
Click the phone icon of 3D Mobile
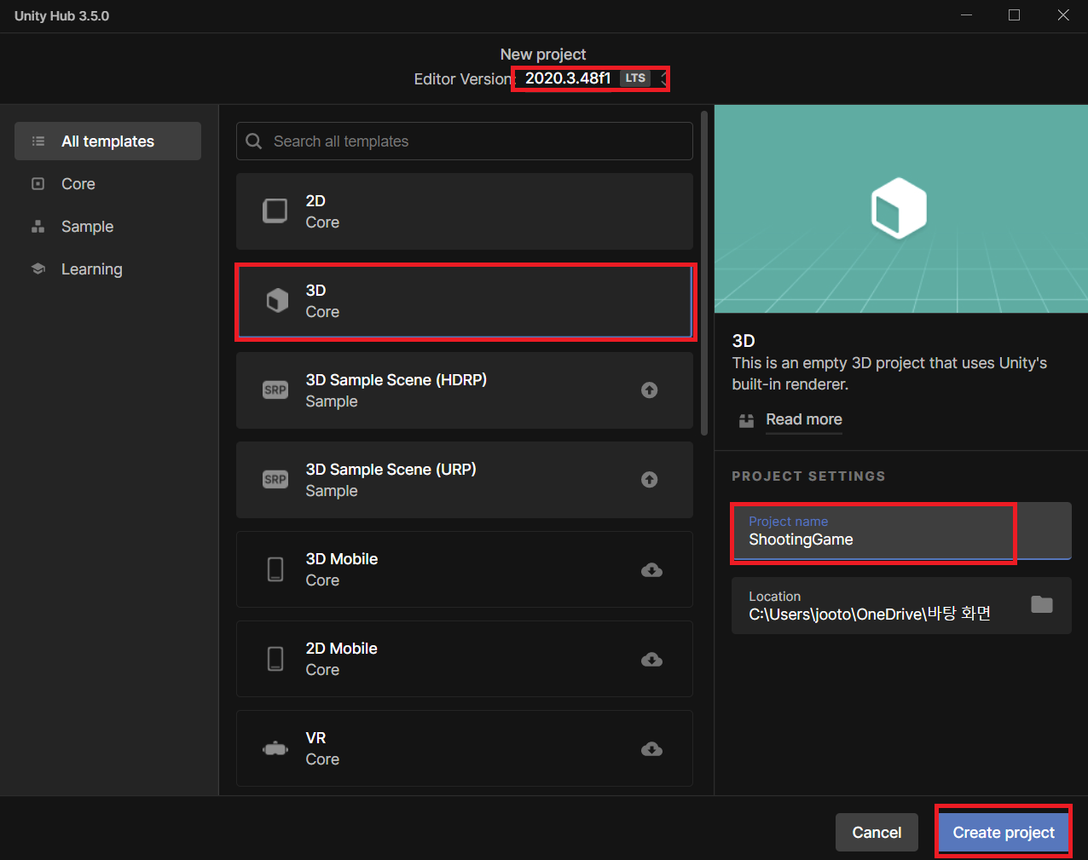275,569
